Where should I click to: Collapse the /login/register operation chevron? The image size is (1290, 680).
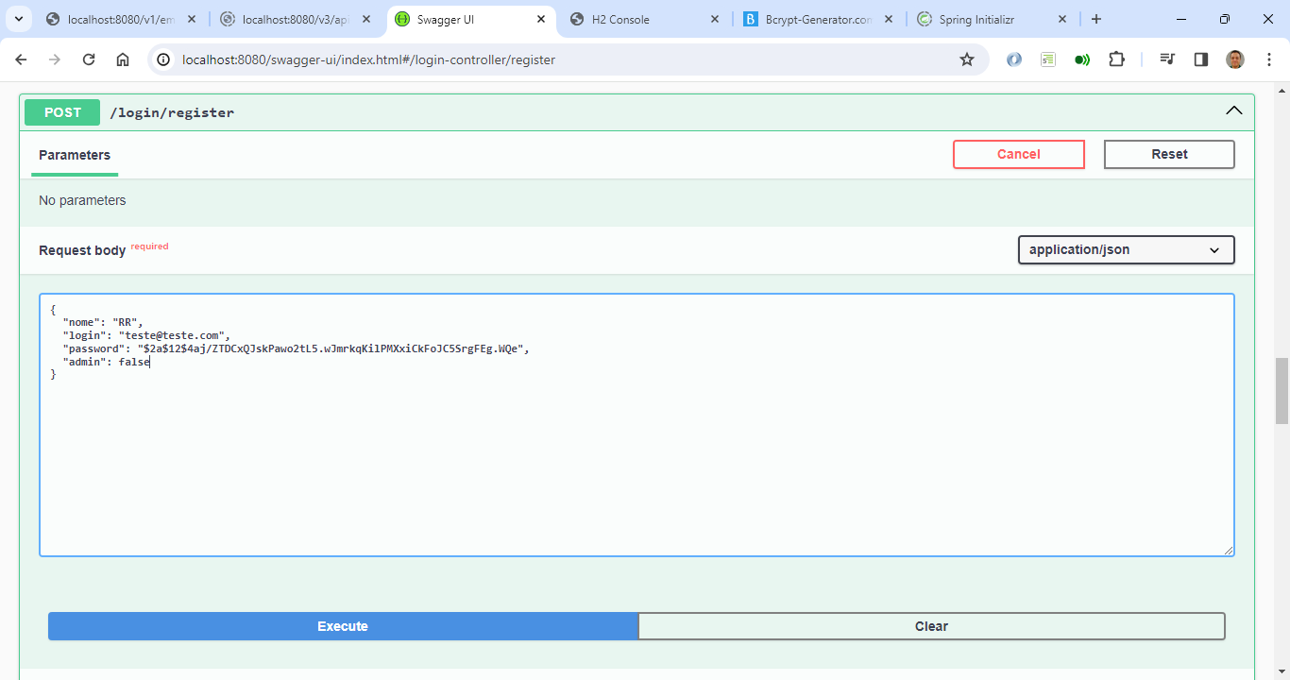pyautogui.click(x=1233, y=110)
